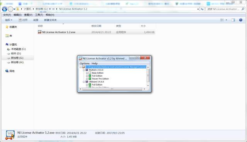Select NI License Activator 1.2.exe file

[96, 32]
